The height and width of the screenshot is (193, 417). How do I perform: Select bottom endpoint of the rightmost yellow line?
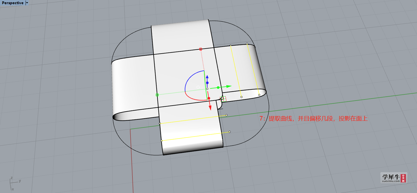tap(259, 95)
